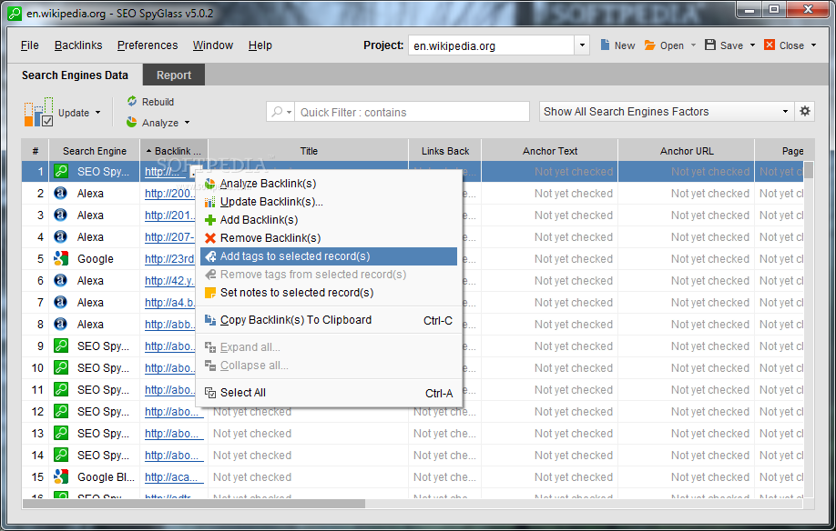
Task: Sort by the Backlink column header
Action: click(174, 151)
